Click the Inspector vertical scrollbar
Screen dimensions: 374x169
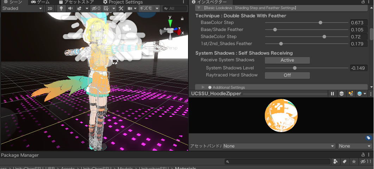click(371, 34)
